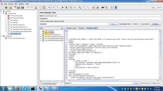Click the Shutdown test toolbar icon

75,7
